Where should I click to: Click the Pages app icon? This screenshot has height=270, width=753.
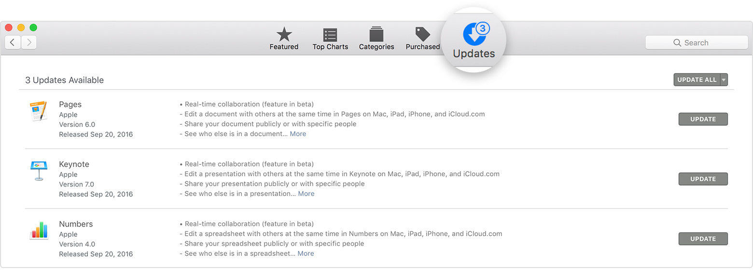tap(38, 111)
